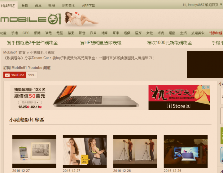Select 遊戲 in the category menu
223x173 pixels.
coord(127,33)
